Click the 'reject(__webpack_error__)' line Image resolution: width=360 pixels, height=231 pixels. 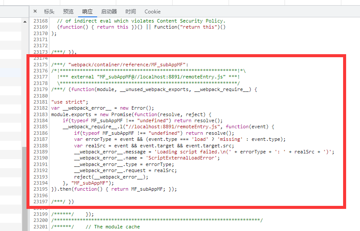point(111,177)
